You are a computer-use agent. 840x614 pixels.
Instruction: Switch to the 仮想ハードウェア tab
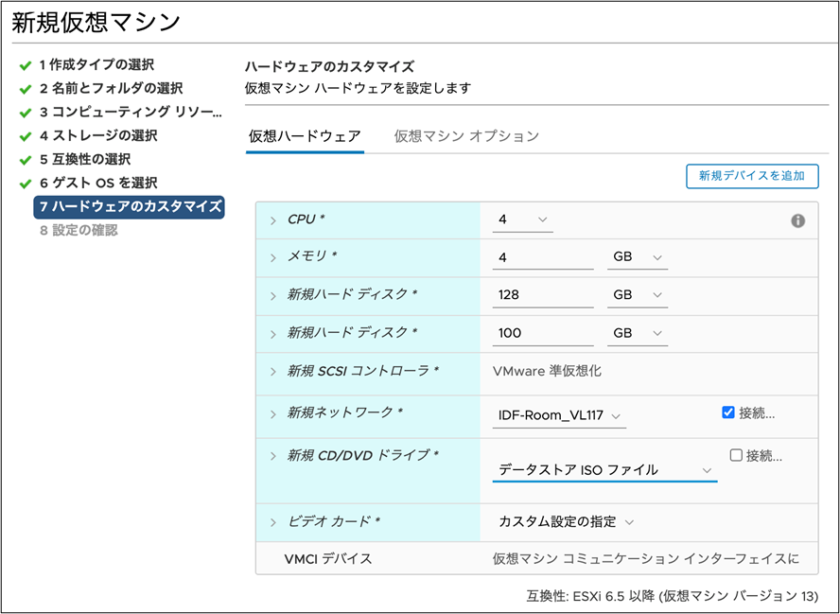[x=305, y=136]
